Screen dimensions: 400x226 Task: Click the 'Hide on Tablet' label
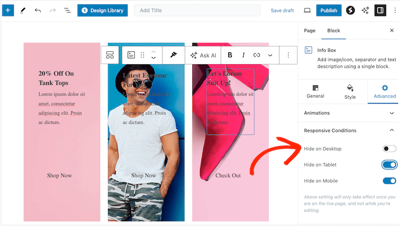[x=320, y=165]
